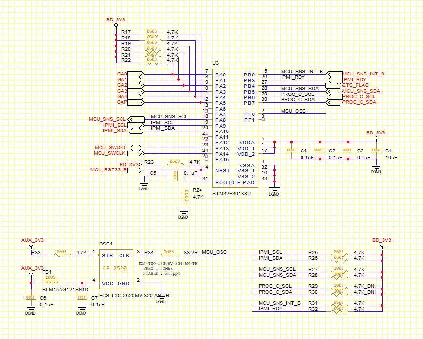Select the R17 resistor symbol
423x339 pixels.
[152, 35]
